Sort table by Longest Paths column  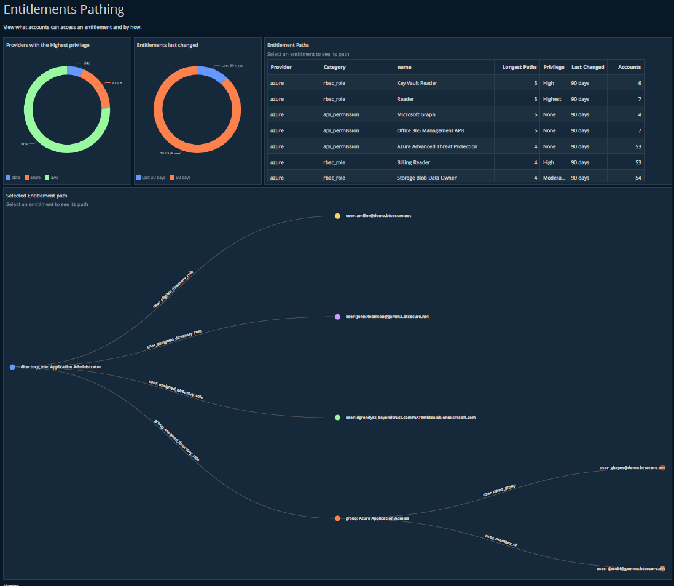pos(519,67)
